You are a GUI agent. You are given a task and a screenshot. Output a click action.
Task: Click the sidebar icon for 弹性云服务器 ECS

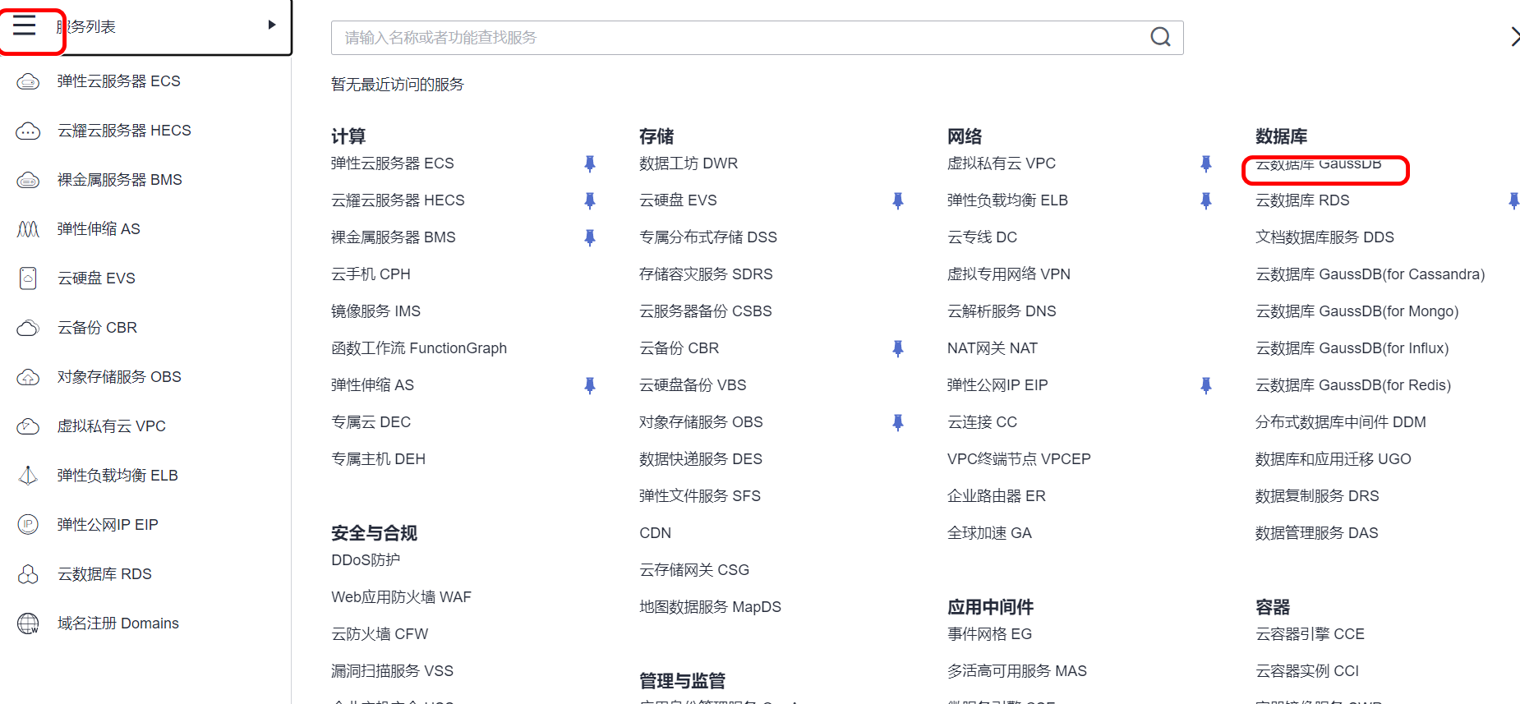point(28,81)
